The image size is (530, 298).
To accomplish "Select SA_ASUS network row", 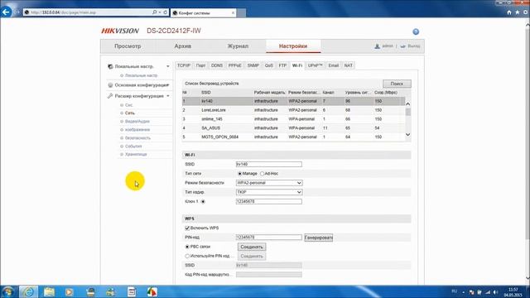I will [293, 128].
